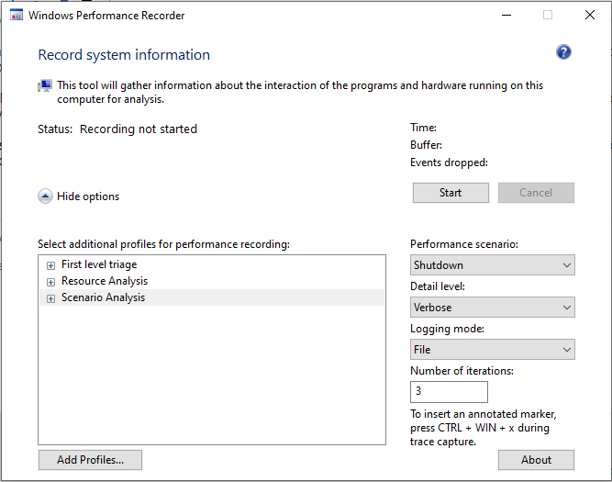Image resolution: width=612 pixels, height=482 pixels.
Task: Expand the Resource Analysis node
Action: [50, 282]
